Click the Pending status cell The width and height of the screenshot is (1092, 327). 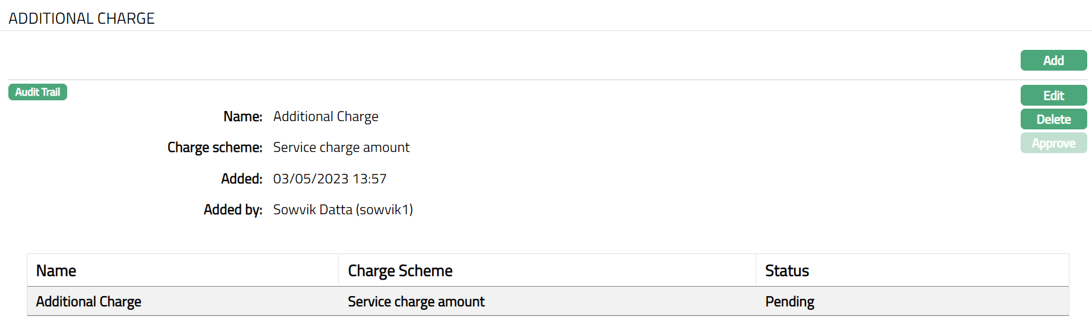coord(789,301)
